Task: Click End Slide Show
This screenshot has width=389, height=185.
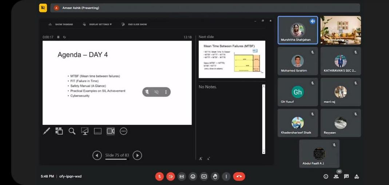Action: (134, 24)
